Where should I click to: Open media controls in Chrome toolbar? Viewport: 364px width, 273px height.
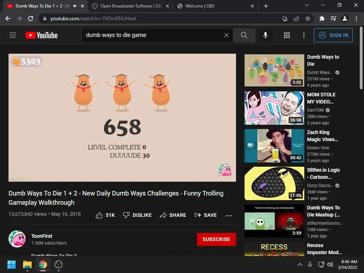click(x=333, y=18)
